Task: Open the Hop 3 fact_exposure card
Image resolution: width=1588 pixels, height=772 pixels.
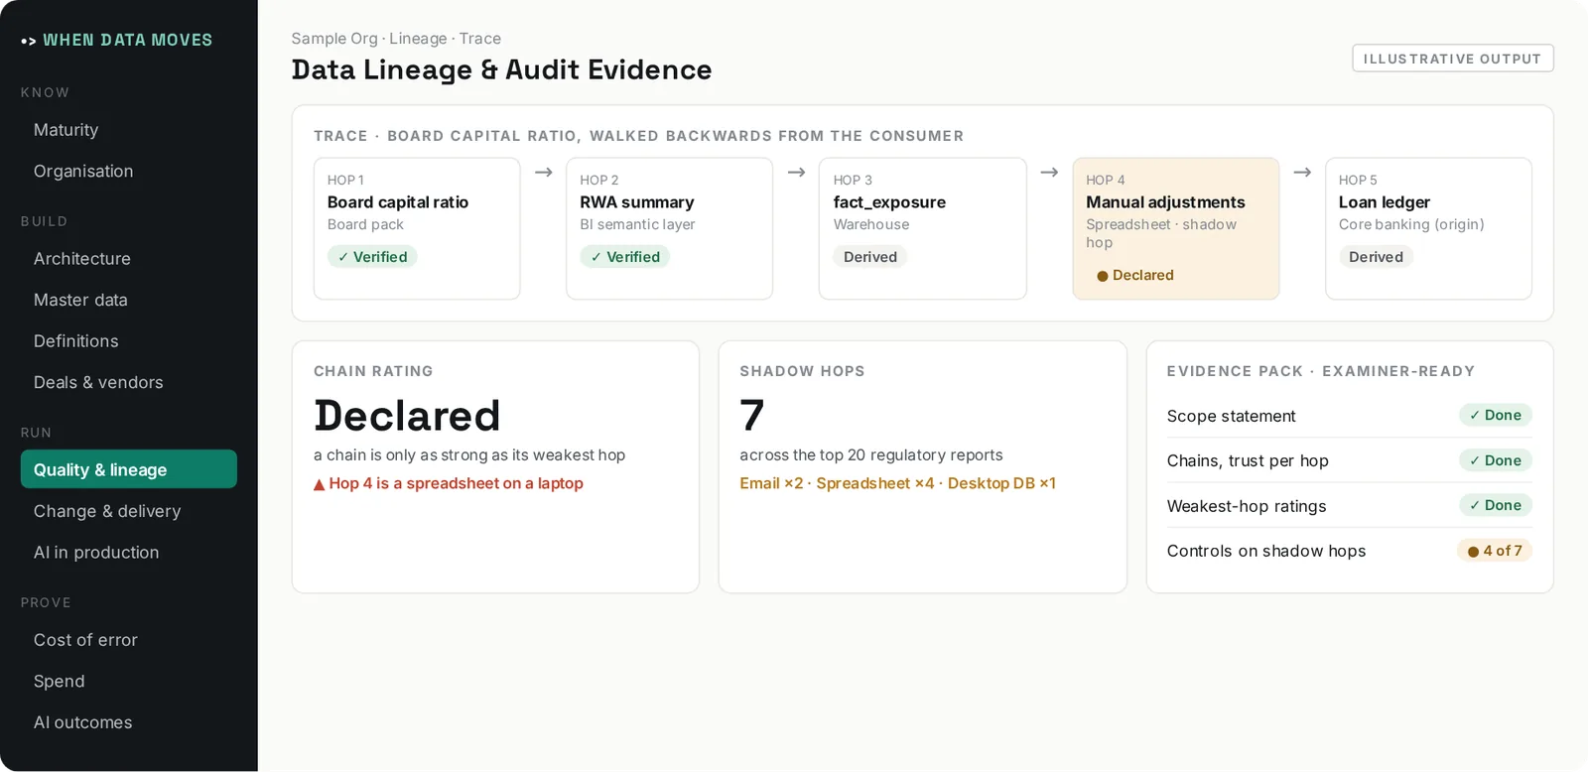Action: [x=923, y=228]
